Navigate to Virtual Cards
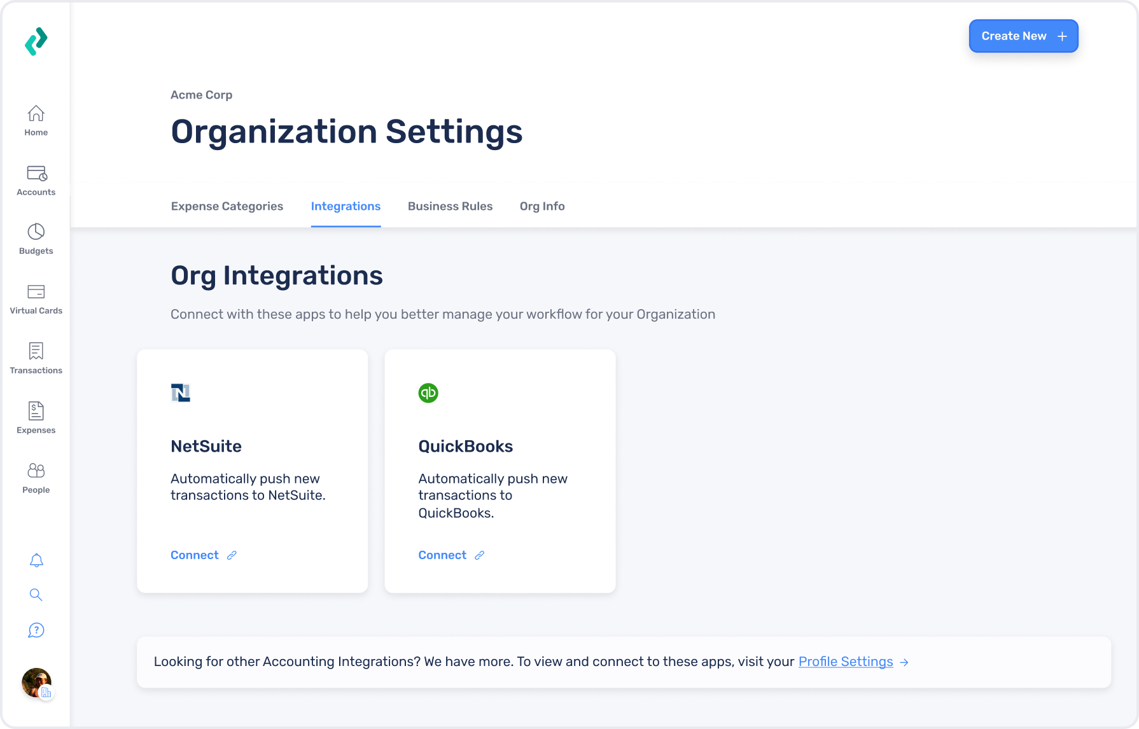This screenshot has height=729, width=1139. (x=36, y=299)
